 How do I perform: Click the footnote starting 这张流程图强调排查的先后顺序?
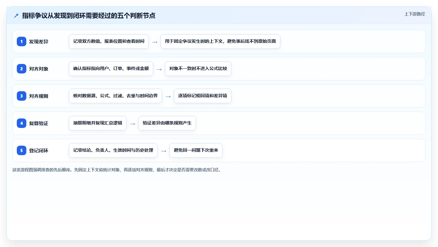coord(117,170)
